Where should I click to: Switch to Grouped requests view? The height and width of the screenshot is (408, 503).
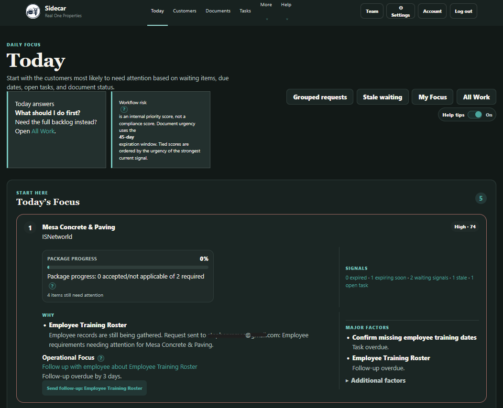[x=320, y=97]
